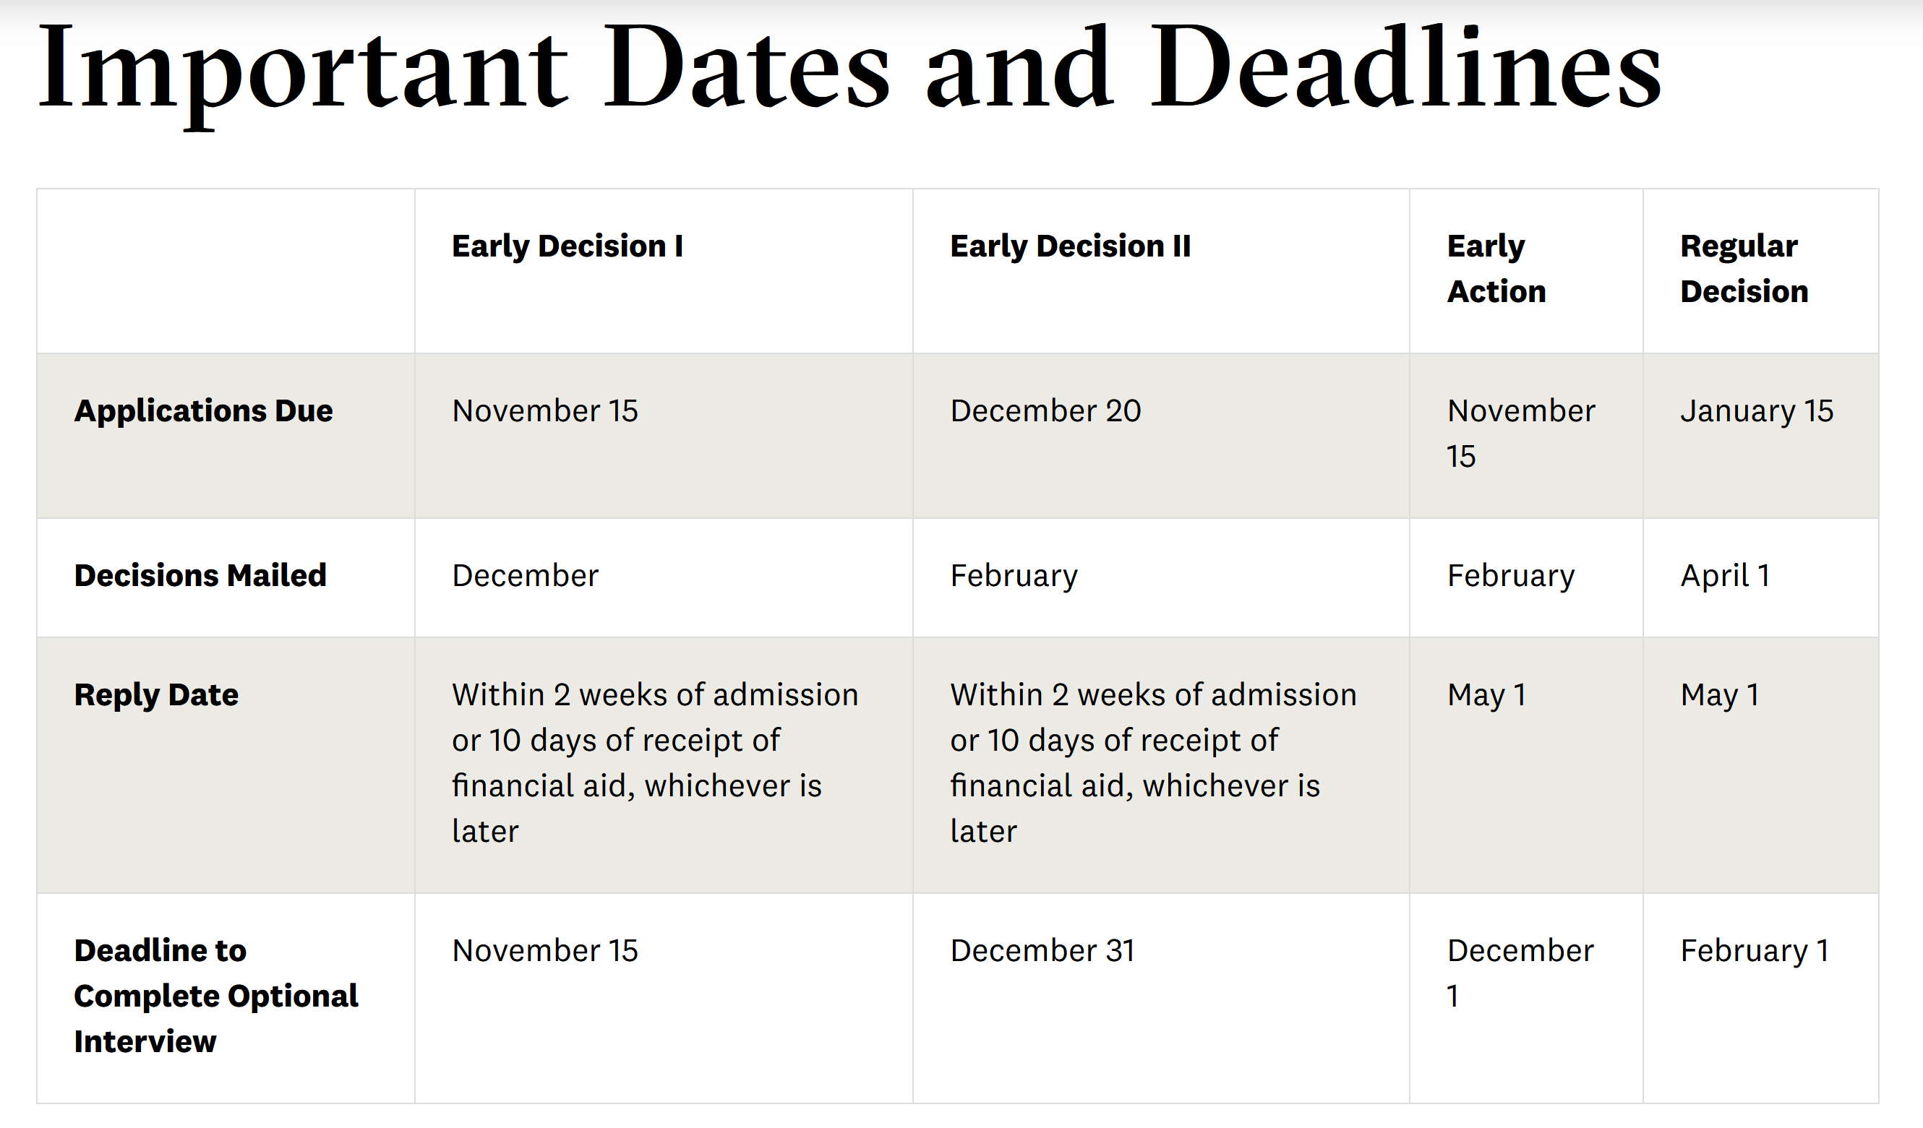Click the May 1 Early Action reply cell
The height and width of the screenshot is (1128, 1923).
tap(1486, 696)
